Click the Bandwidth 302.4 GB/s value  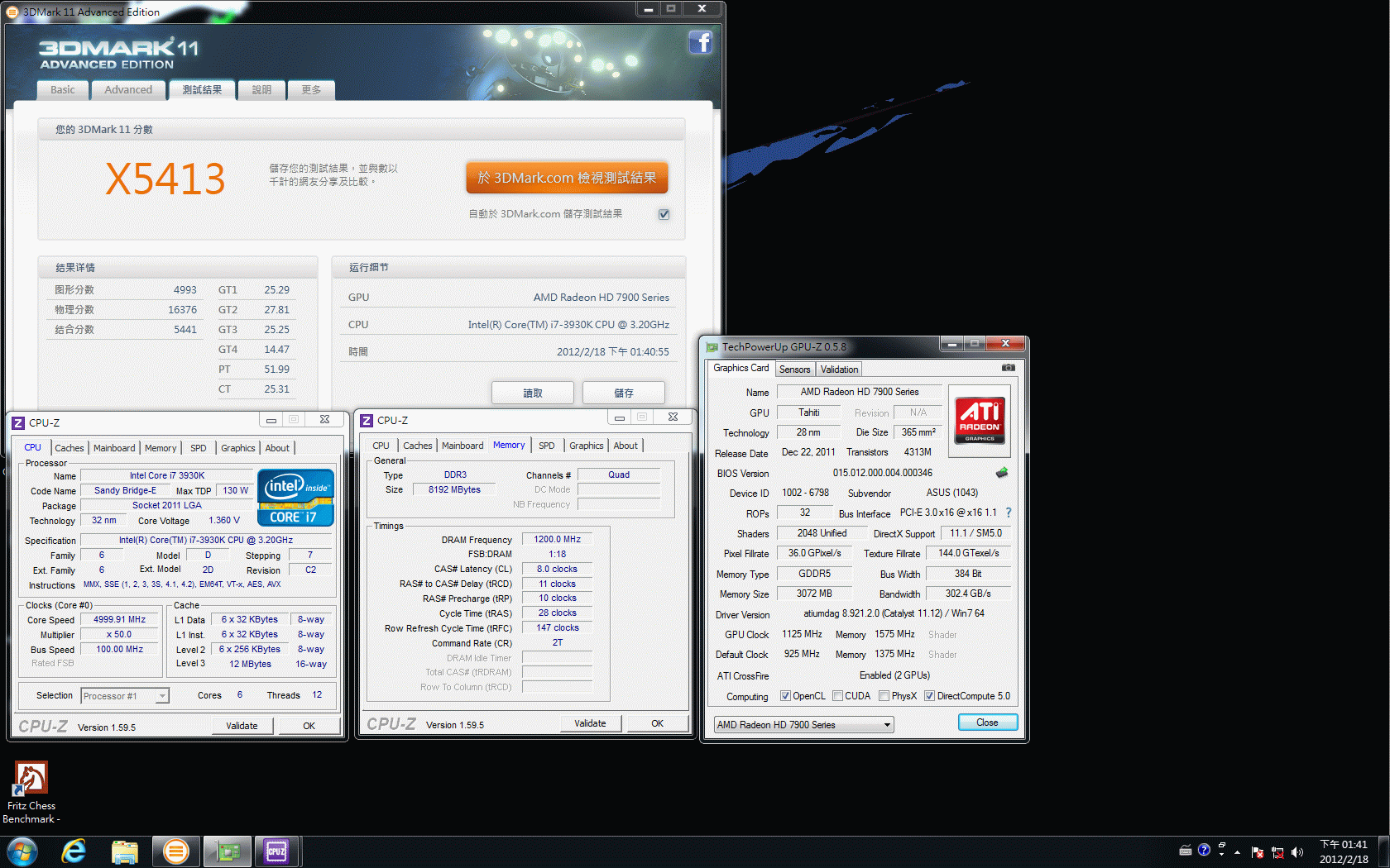click(968, 594)
